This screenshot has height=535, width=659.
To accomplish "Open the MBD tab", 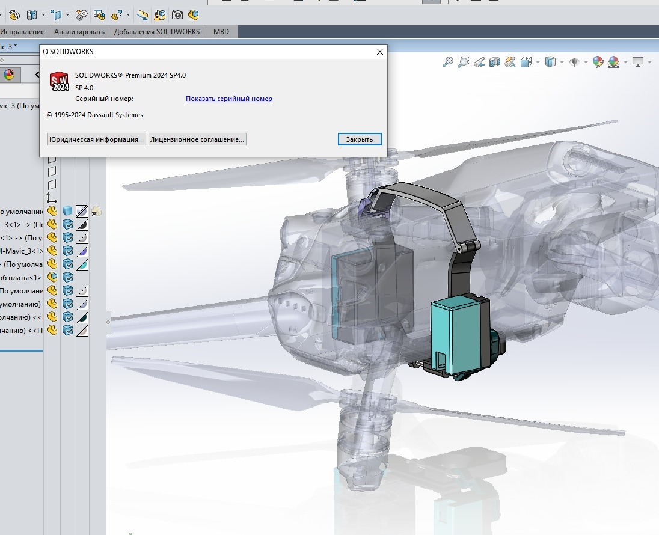I will pos(221,31).
